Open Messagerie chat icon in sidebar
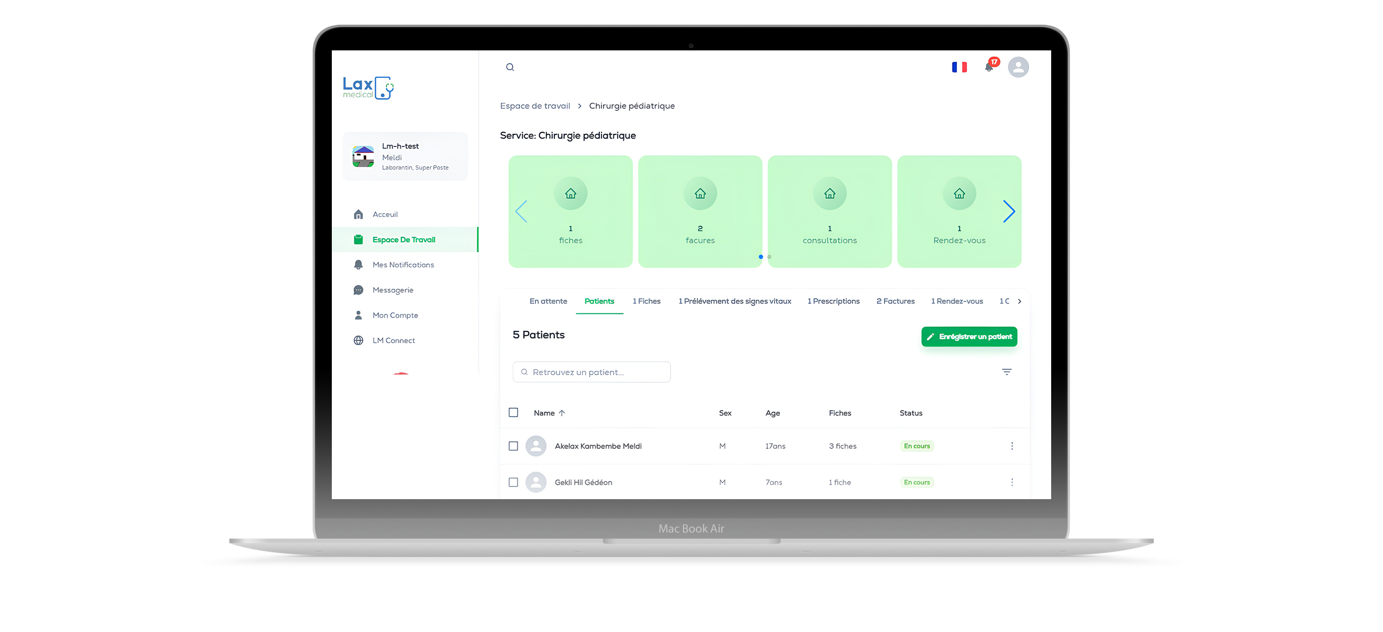 click(359, 290)
